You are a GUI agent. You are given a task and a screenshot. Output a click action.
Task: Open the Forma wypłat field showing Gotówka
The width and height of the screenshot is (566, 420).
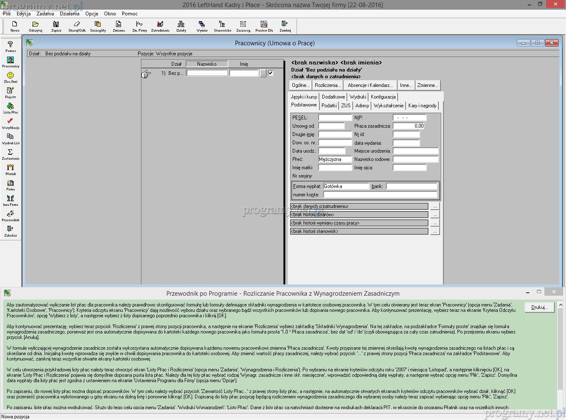click(346, 186)
